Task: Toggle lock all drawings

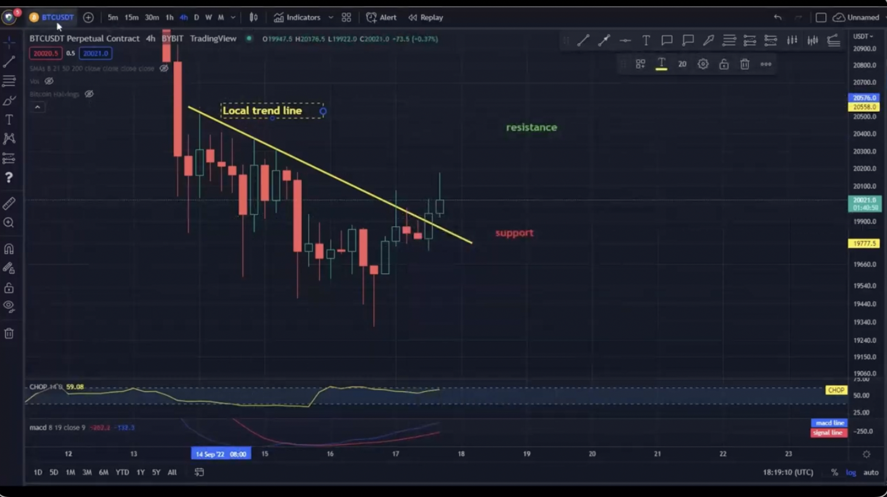Action: coord(9,287)
